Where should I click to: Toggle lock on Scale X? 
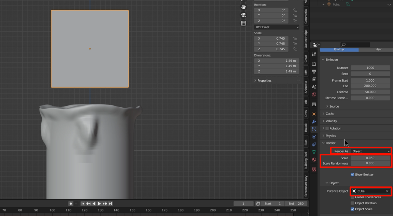[x=295, y=38]
